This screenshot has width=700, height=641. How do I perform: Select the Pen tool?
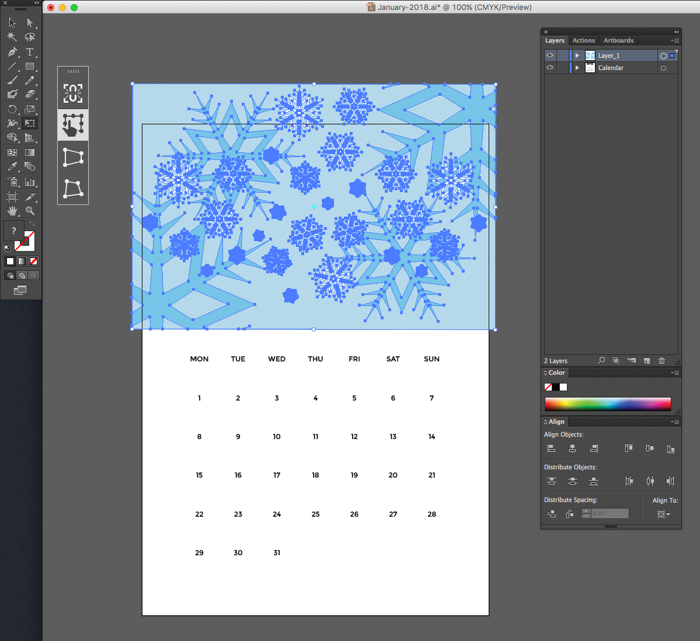(11, 53)
